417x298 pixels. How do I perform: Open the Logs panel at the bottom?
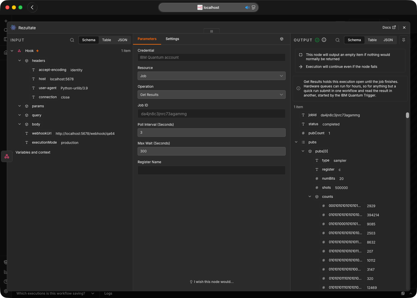[108, 293]
